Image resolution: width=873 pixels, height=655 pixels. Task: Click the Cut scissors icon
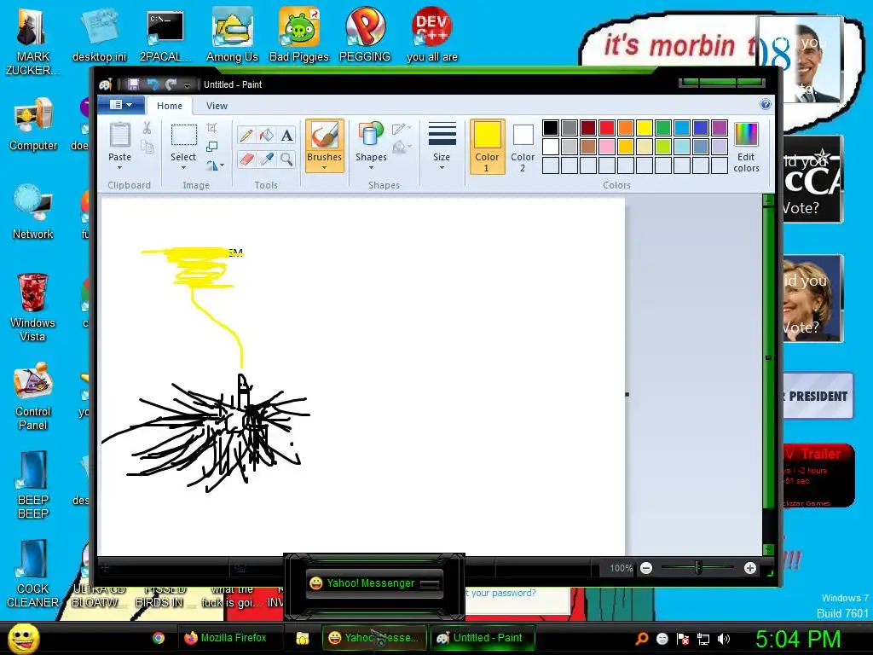tap(147, 128)
